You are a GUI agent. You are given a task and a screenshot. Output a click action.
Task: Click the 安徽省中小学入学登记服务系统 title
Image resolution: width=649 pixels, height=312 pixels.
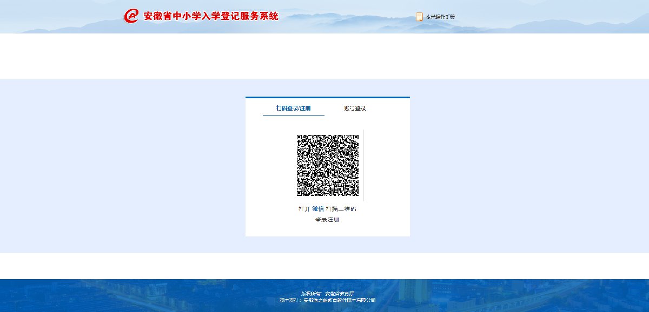click(211, 16)
